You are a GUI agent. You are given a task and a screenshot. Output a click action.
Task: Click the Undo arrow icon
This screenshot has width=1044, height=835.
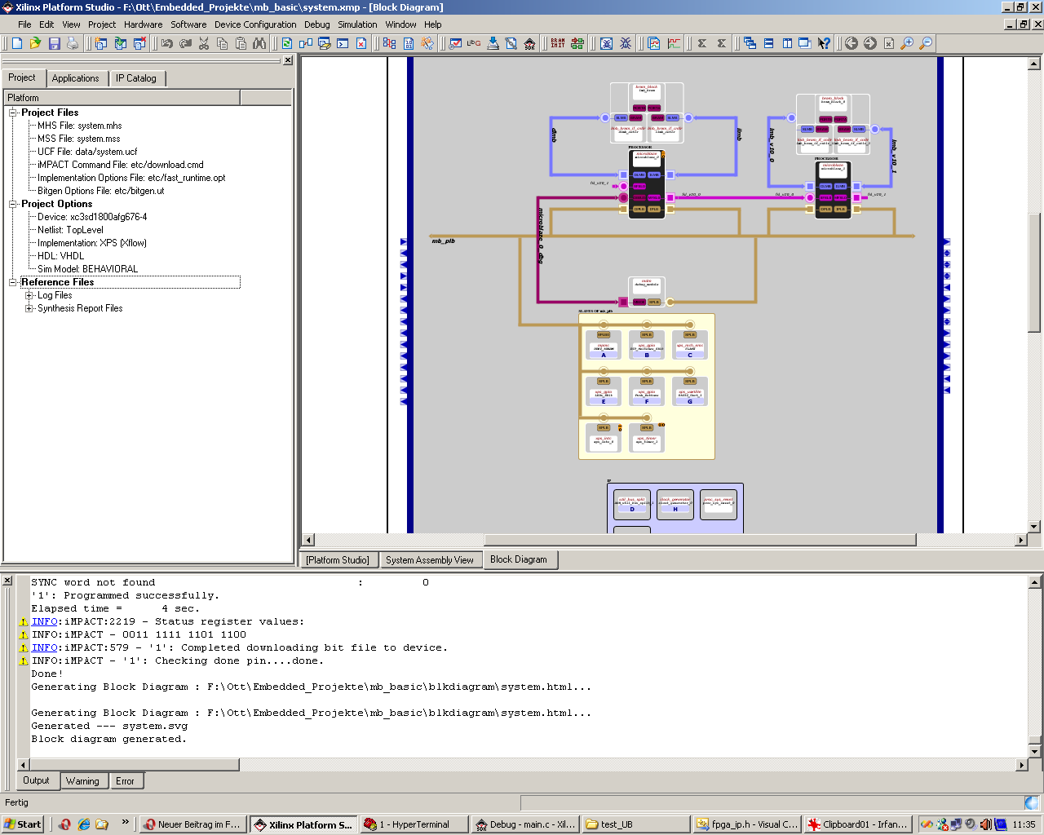pyautogui.click(x=167, y=43)
